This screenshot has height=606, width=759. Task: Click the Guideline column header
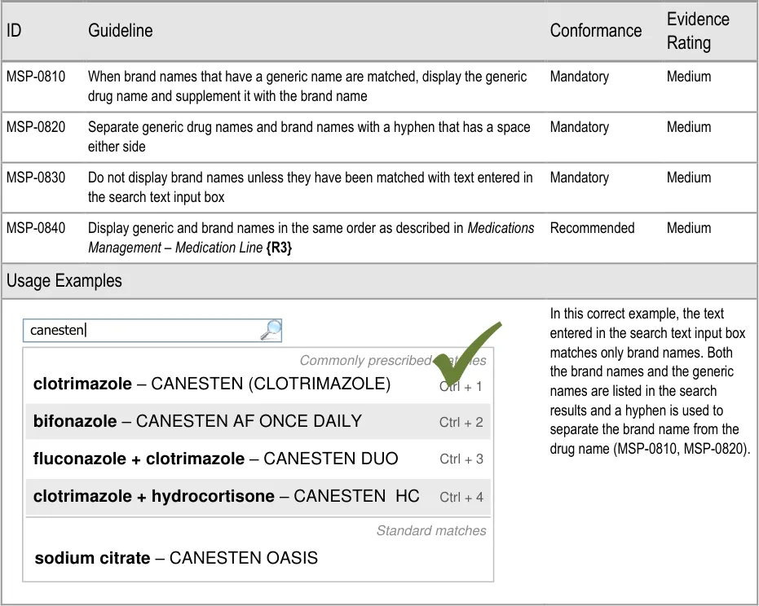[120, 31]
